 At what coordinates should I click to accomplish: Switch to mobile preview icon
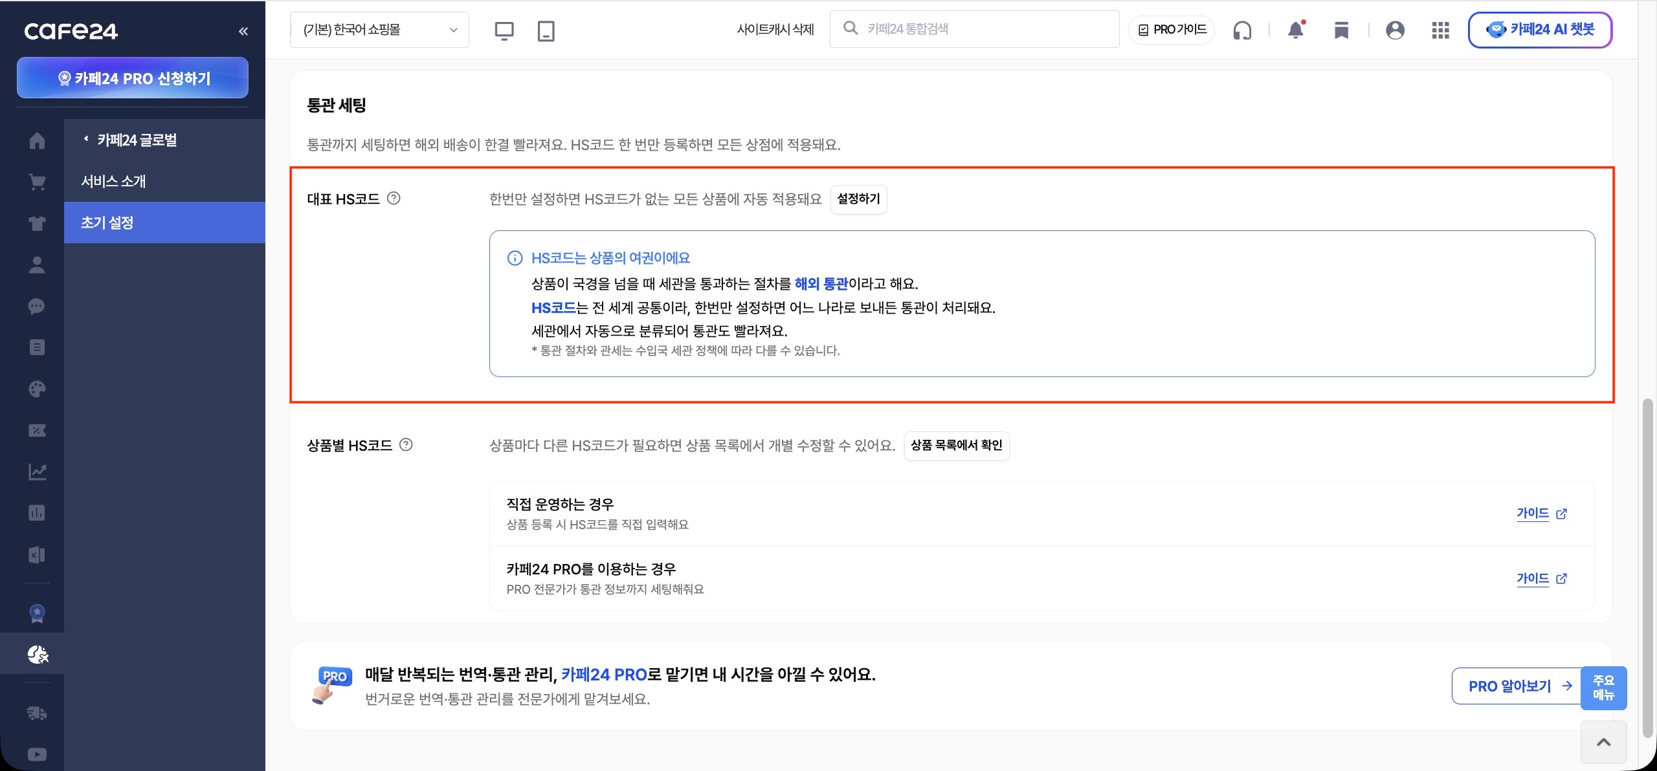tap(546, 30)
